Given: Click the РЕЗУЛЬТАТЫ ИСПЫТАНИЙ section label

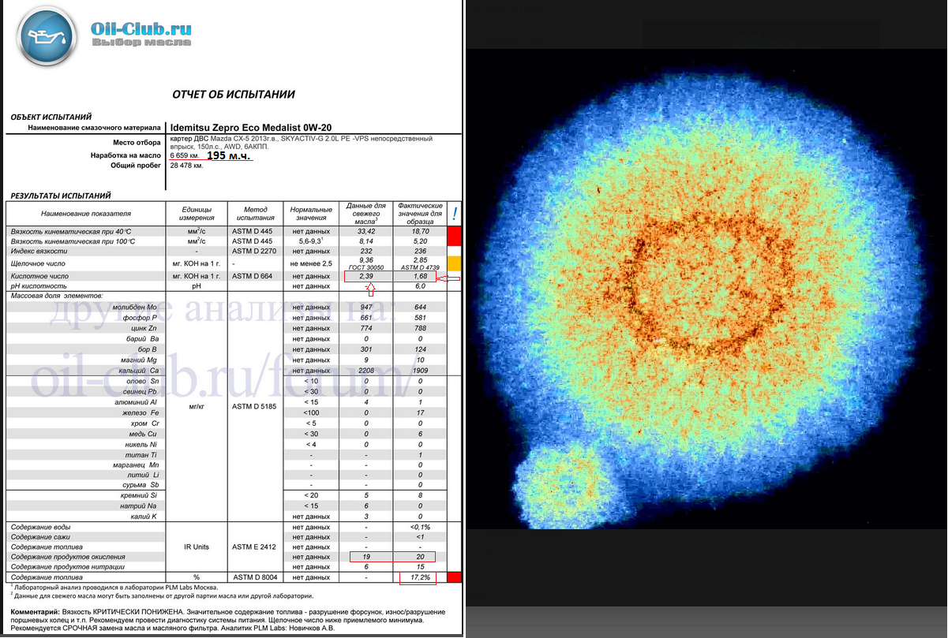Looking at the screenshot, I should [60, 196].
